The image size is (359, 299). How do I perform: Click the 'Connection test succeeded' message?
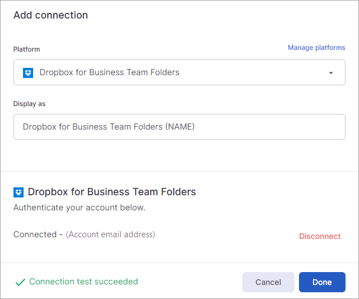point(84,282)
